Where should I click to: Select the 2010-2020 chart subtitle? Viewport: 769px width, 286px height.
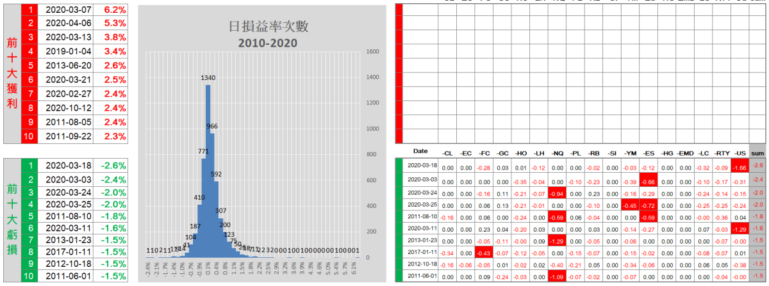coord(269,42)
